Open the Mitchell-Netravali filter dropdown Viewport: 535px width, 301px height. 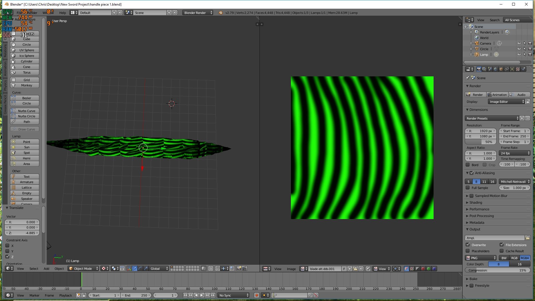click(515, 182)
